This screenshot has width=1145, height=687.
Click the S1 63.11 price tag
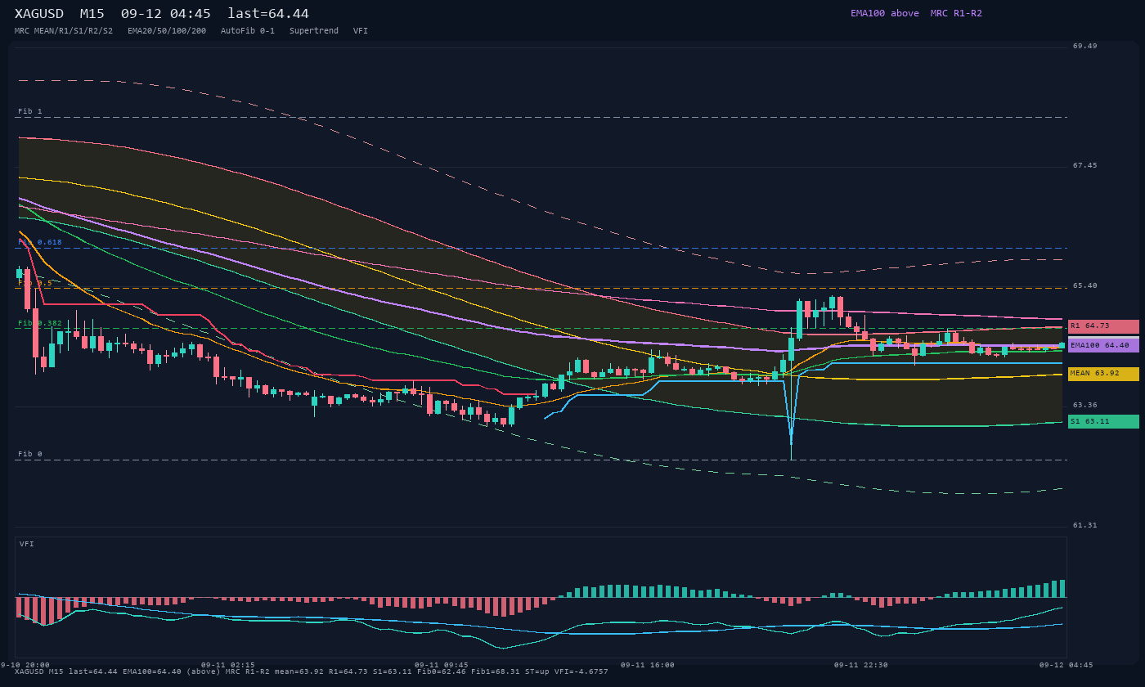coord(1103,422)
